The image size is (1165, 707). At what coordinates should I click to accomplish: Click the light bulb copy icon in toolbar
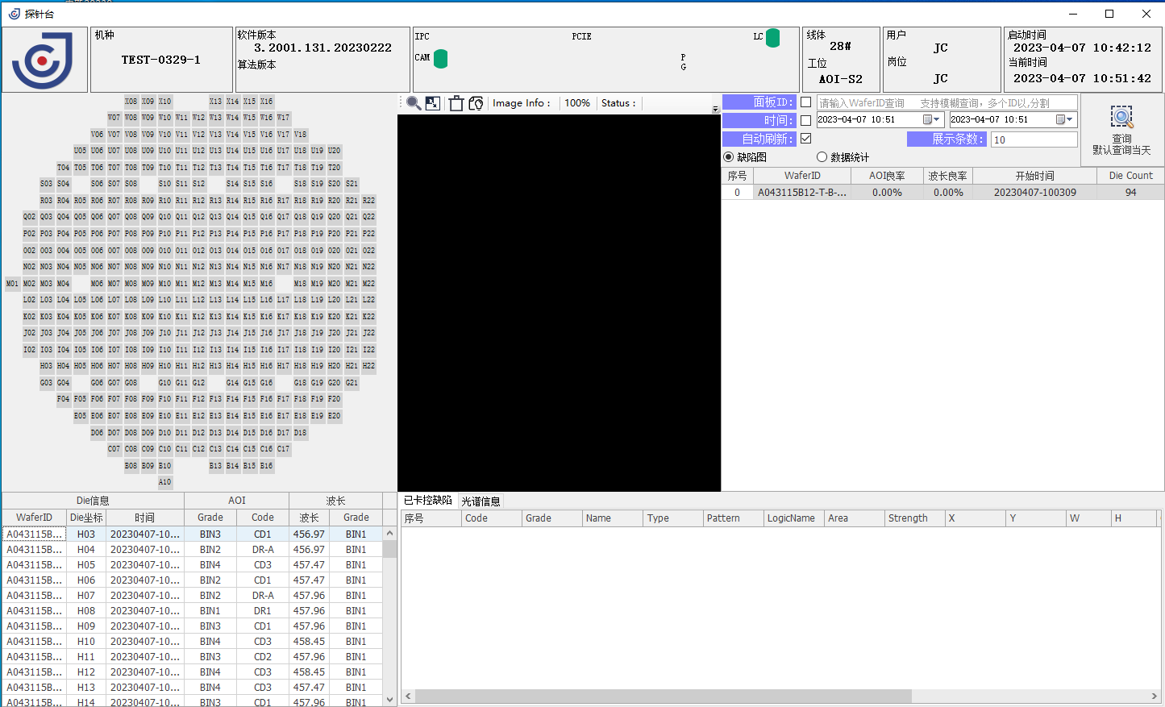coord(476,103)
